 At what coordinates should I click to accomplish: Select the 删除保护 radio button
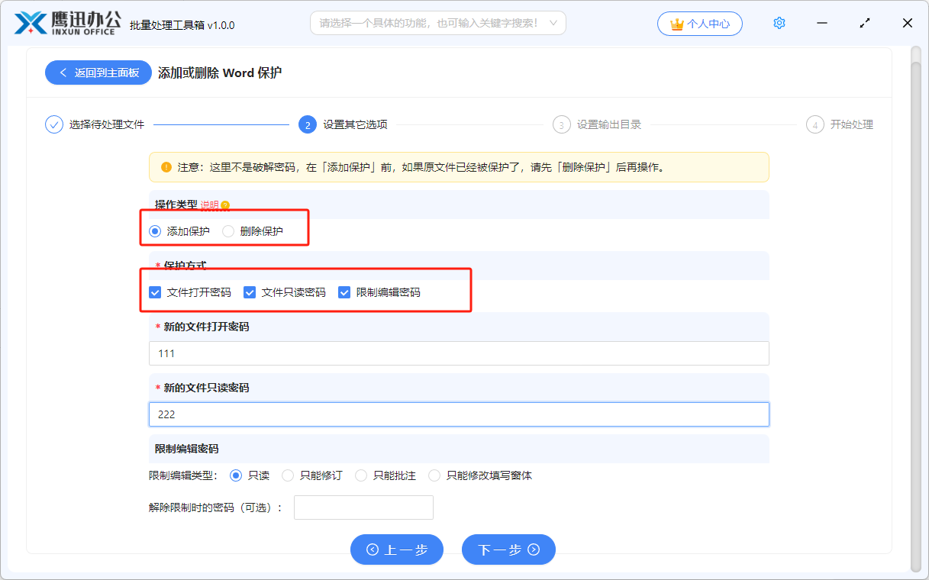click(x=227, y=230)
